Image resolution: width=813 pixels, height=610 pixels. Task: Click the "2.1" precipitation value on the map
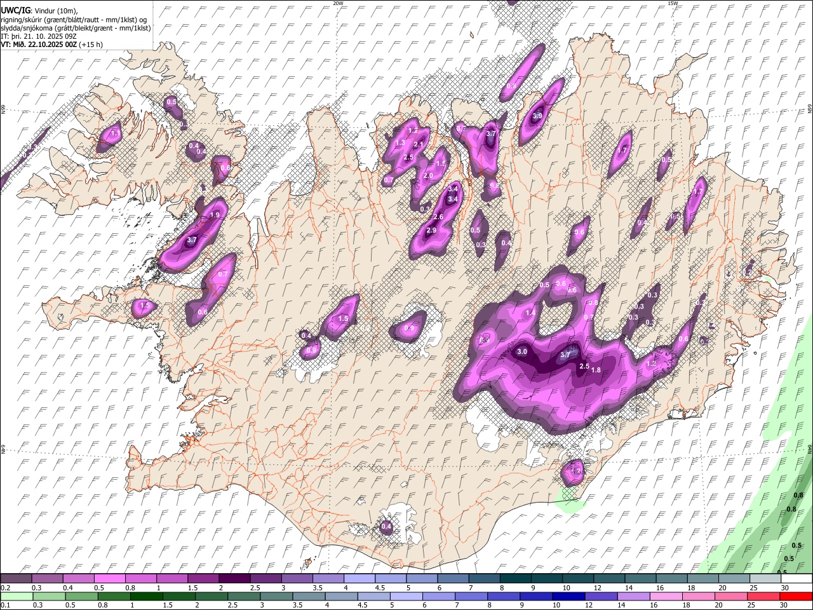pos(419,145)
